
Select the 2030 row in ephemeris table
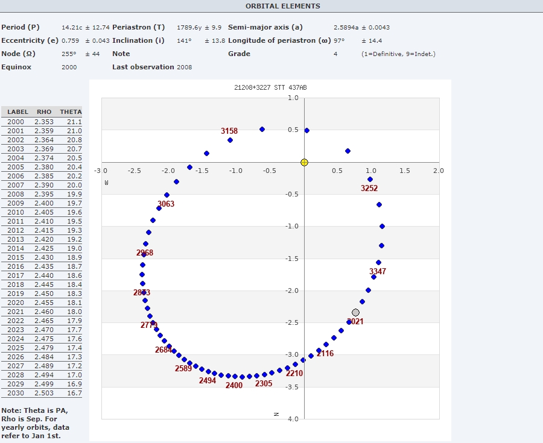(42, 393)
